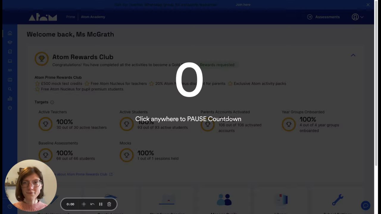Viewport: 381px width, 214px height.
Task: Click the 1 out of 1 sessions held text
Action: [158, 159]
